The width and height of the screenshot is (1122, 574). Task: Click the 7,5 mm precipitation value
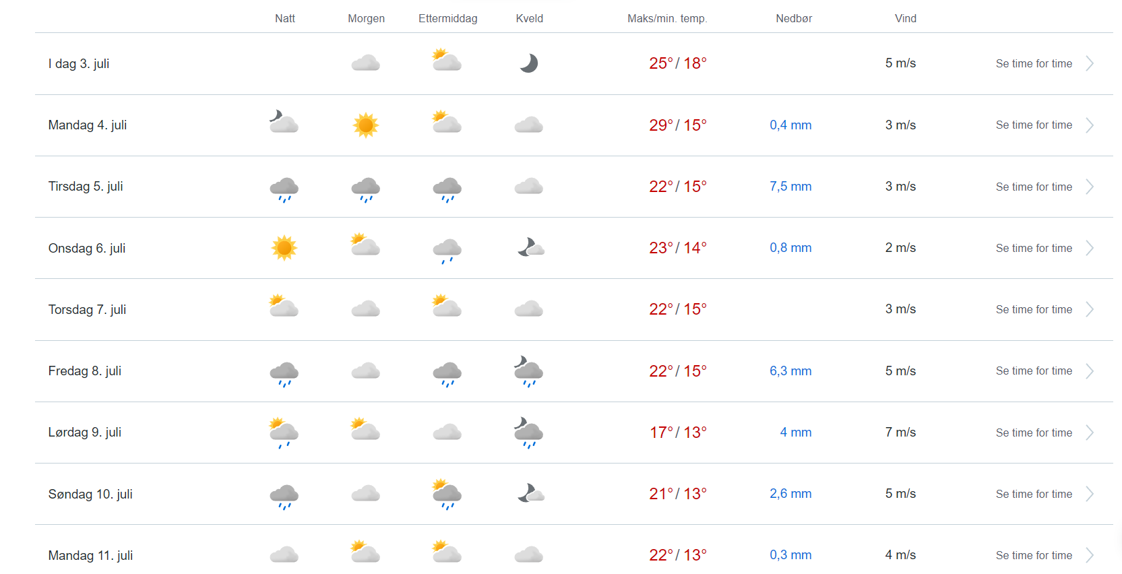tap(790, 187)
